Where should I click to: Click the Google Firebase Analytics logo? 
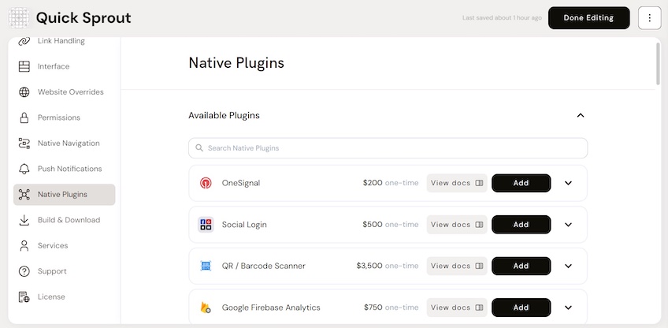[206, 307]
